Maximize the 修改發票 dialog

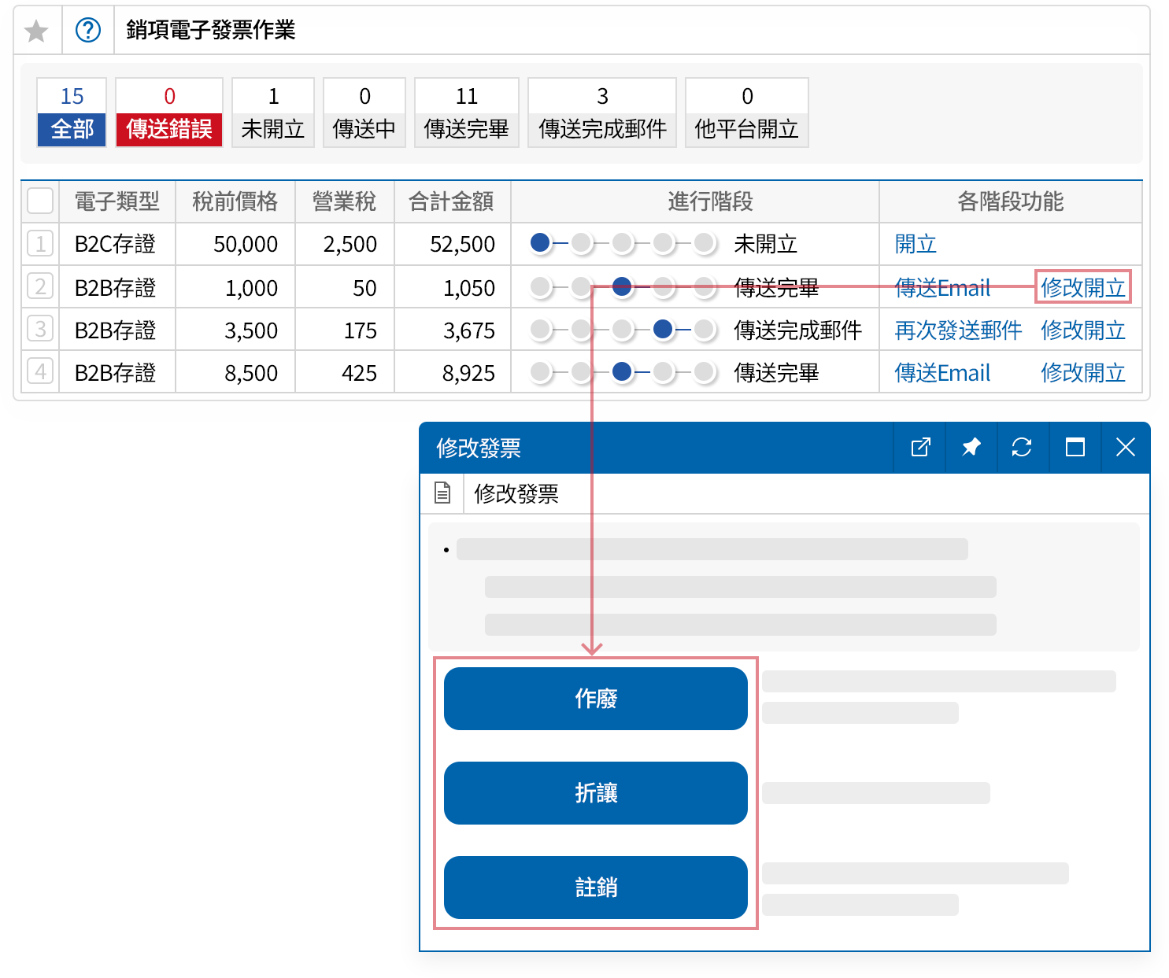point(1075,448)
